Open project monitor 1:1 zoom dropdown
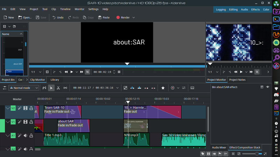The width and height of the screenshot is (280, 157). [213, 72]
